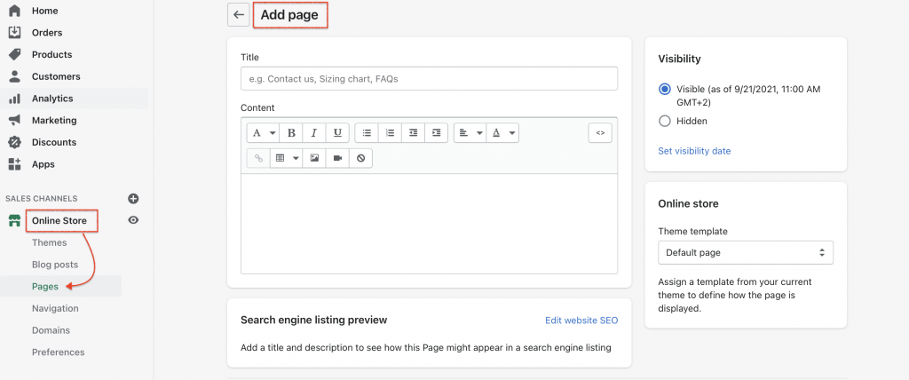Open the text alignment dropdown
This screenshot has width=909, height=380.
click(469, 132)
